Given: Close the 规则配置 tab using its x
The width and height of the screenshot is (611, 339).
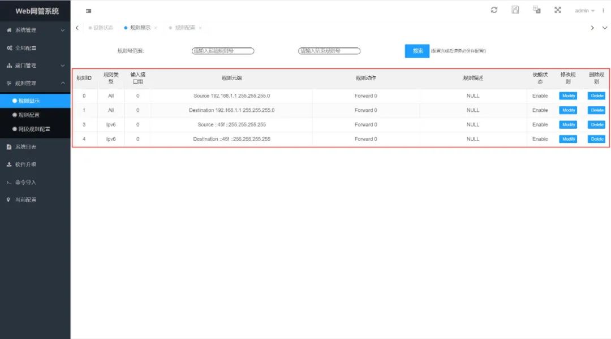Looking at the screenshot, I should 200,28.
